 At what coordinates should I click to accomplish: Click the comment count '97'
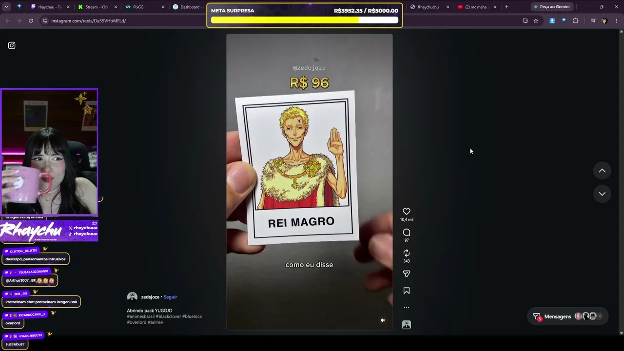click(x=407, y=240)
